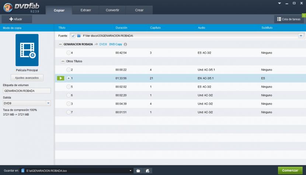Open the source folder icon in Fuente
The height and width of the screenshot is (175, 306).
79,35
